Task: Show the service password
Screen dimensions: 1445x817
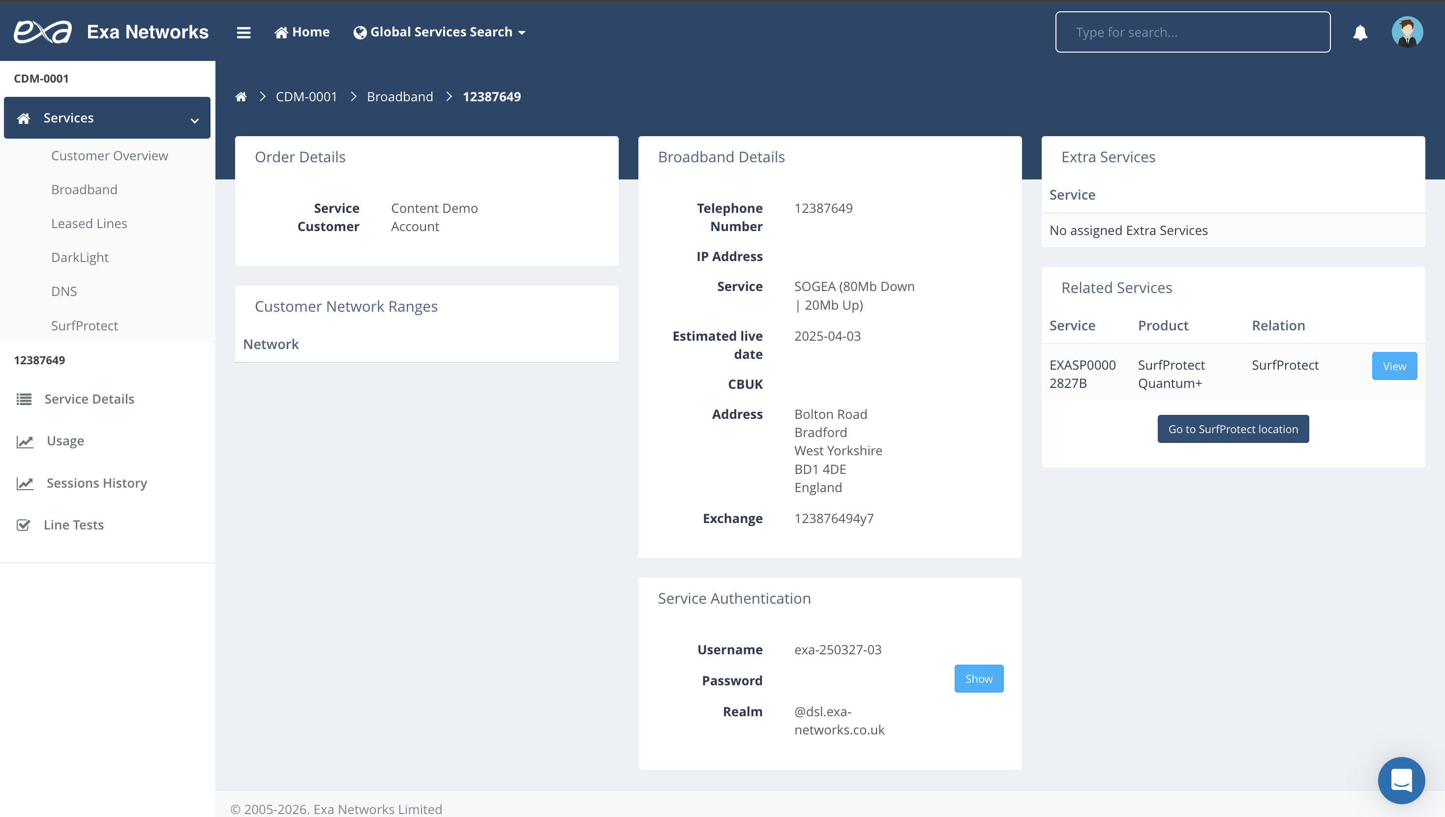Action: point(978,678)
